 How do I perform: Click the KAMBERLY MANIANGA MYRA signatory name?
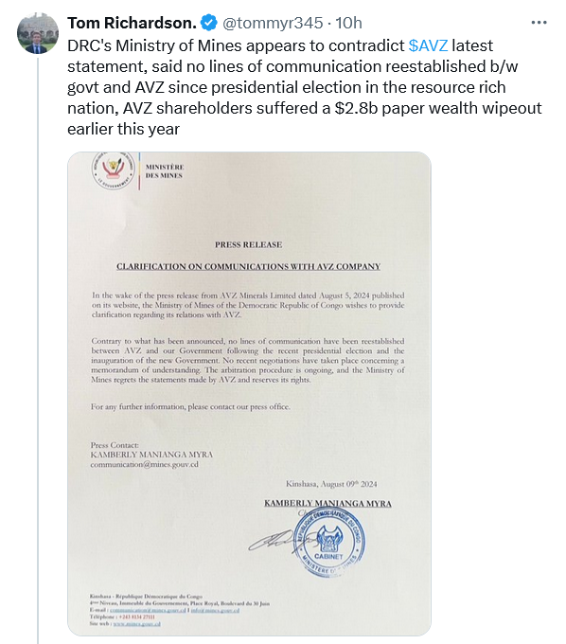click(327, 503)
